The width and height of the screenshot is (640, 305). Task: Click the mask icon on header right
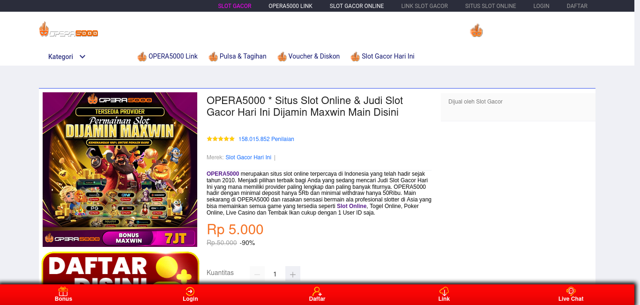[x=476, y=30]
